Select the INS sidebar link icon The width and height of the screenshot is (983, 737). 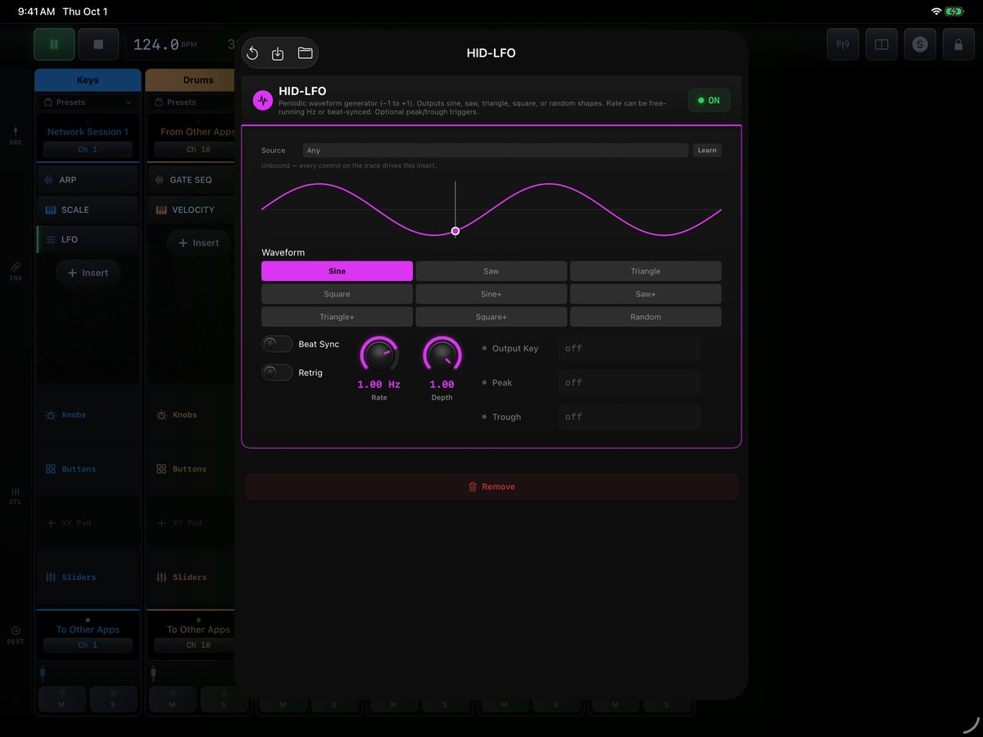tap(16, 271)
